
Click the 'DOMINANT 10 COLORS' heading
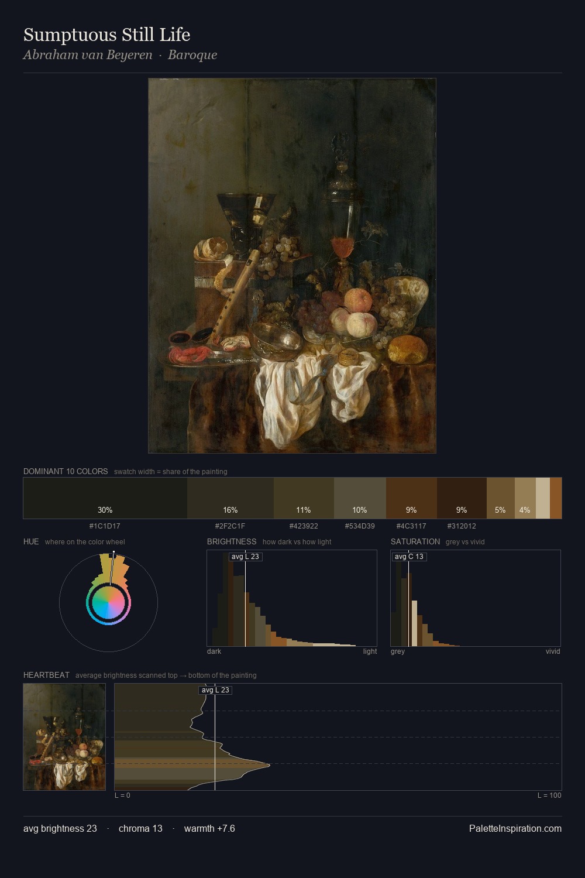(x=66, y=471)
